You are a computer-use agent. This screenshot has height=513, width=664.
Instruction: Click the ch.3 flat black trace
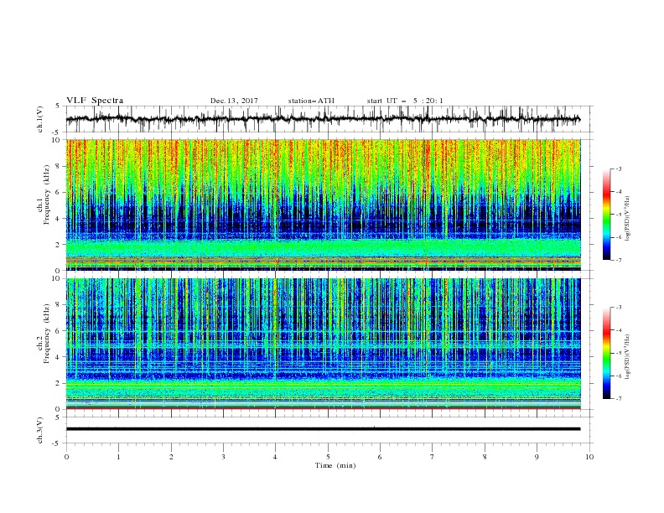click(x=324, y=429)
